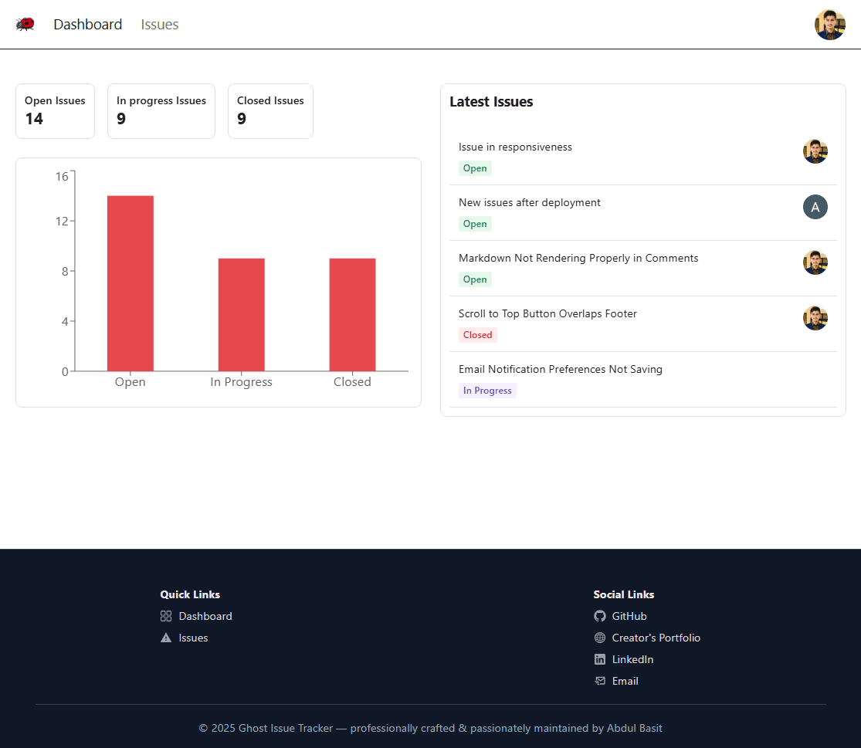Click the 'A' avatar on 'New issues after deployment'
Screen dimensions: 861x748
coord(815,207)
